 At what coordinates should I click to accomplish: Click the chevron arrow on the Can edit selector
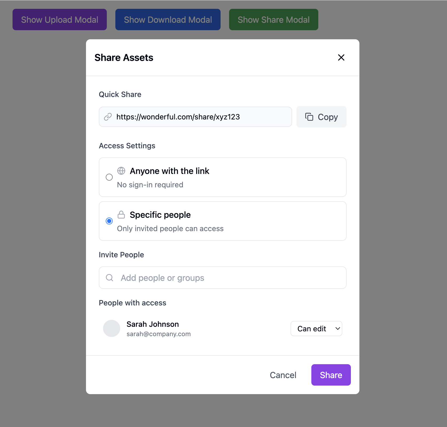tap(338, 329)
